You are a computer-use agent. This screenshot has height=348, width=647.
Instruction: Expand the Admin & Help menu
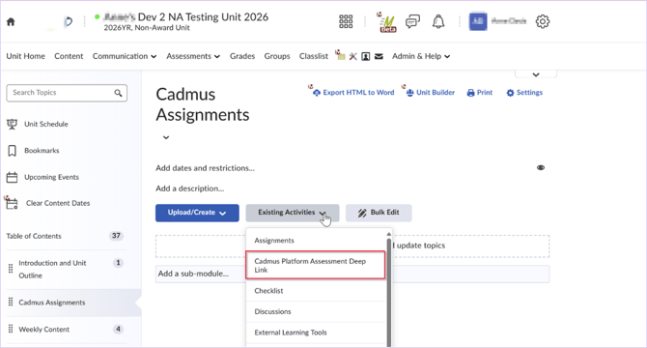point(421,56)
